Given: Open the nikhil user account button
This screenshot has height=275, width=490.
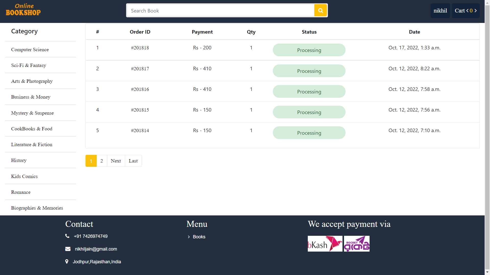Looking at the screenshot, I should pos(440,11).
